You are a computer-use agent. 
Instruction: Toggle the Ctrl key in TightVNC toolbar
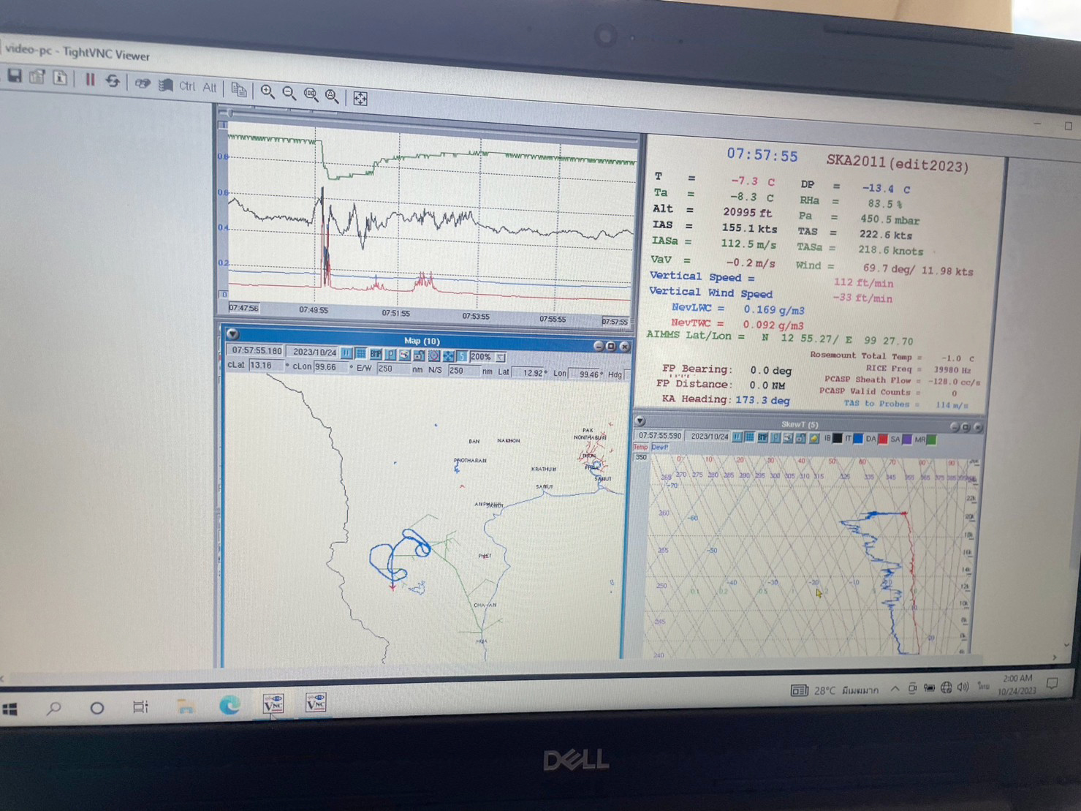188,86
